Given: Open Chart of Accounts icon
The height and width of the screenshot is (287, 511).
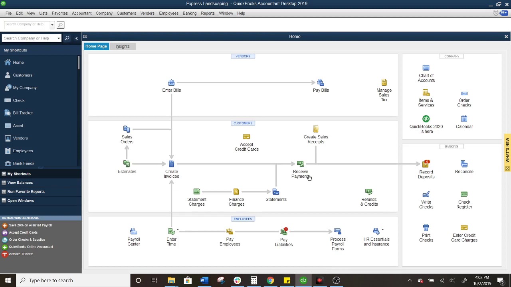Looking at the screenshot, I should pos(426,68).
